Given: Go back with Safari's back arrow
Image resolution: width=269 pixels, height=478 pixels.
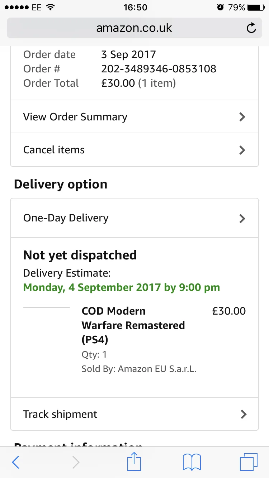Looking at the screenshot, I should click(15, 462).
